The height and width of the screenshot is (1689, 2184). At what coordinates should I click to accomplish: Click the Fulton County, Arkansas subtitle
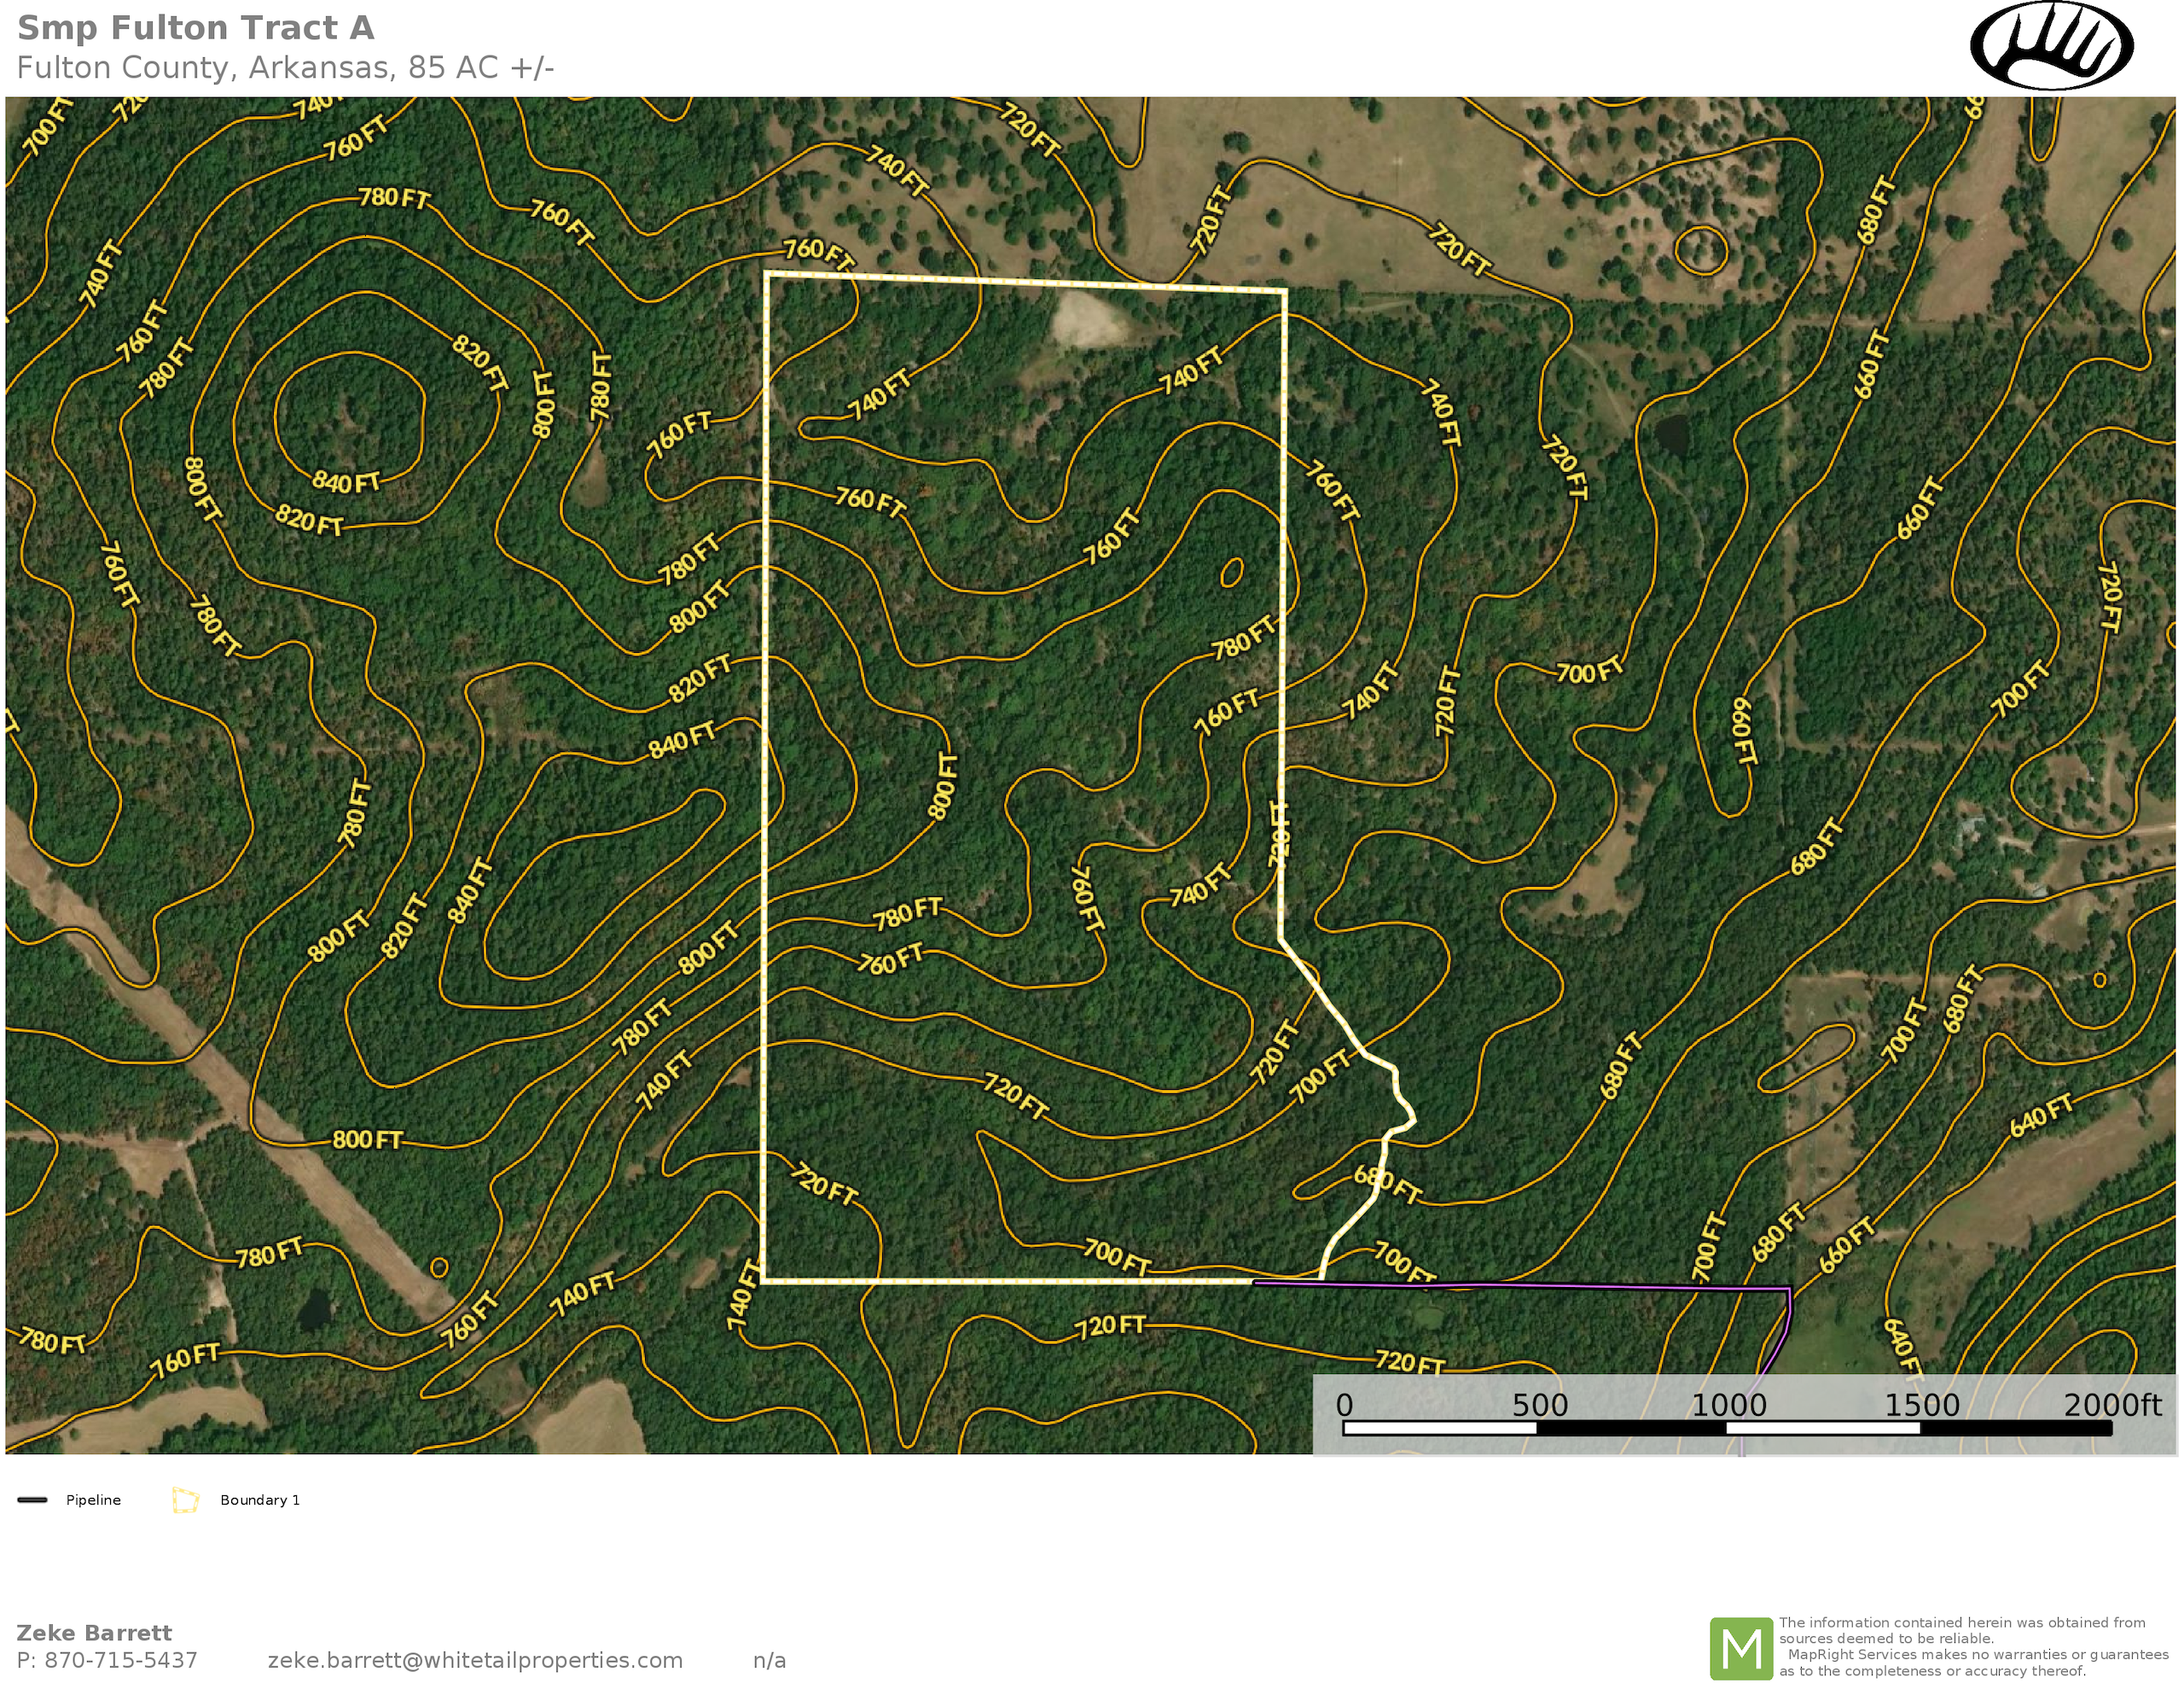[x=285, y=68]
